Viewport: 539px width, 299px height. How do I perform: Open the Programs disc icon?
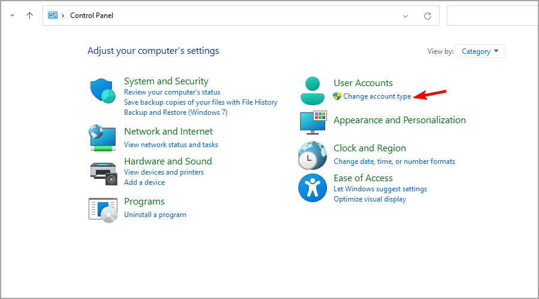pyautogui.click(x=103, y=210)
